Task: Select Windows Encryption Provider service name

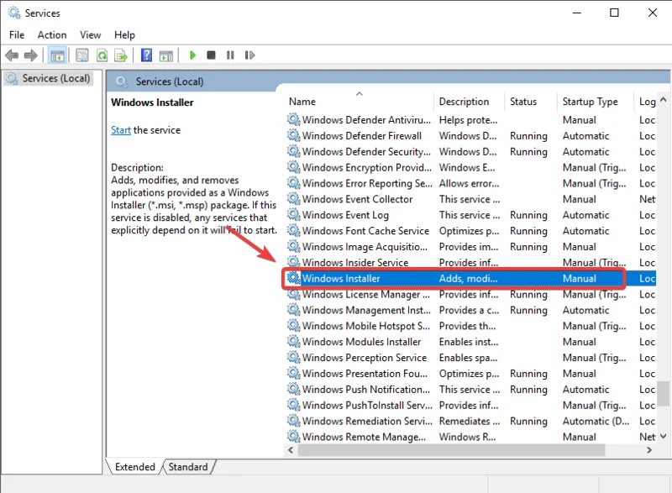Action: 367,167
